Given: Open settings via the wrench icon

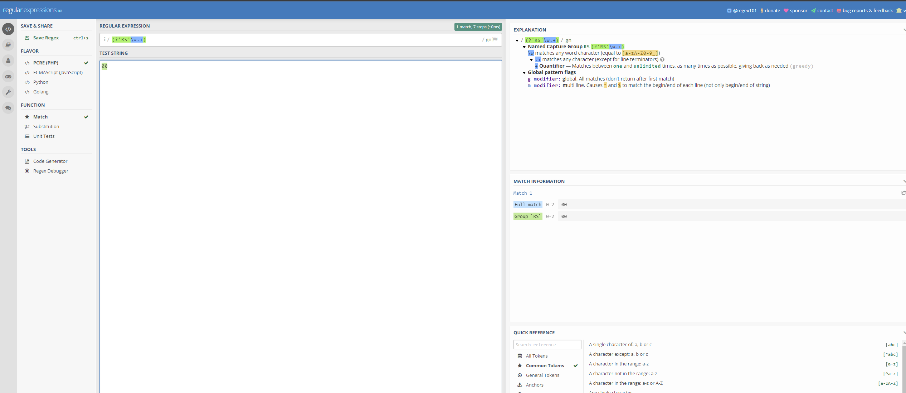Looking at the screenshot, I should click(x=8, y=92).
